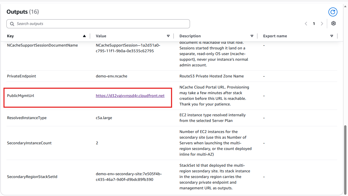
Task: Click the SecondaryInstanceCount value 2
Action: tap(97, 143)
